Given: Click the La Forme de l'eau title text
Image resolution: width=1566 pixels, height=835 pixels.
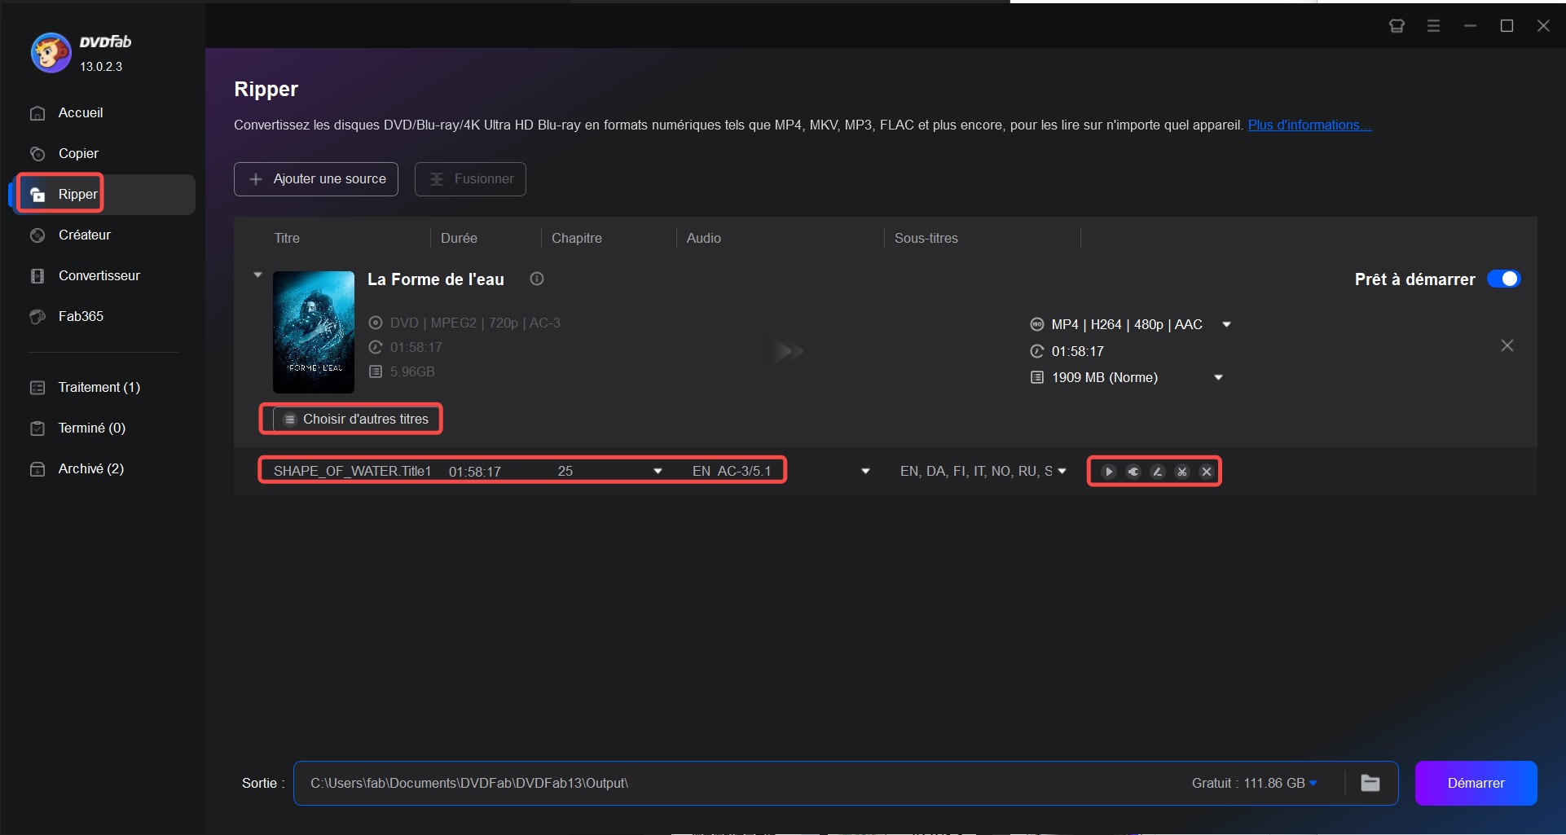Looking at the screenshot, I should 436,279.
